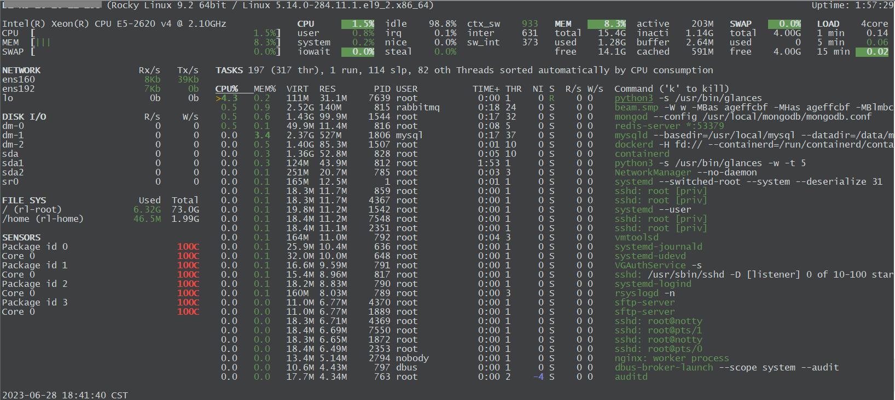Select the dm-0 disk row
895x400 pixels.
(101, 126)
